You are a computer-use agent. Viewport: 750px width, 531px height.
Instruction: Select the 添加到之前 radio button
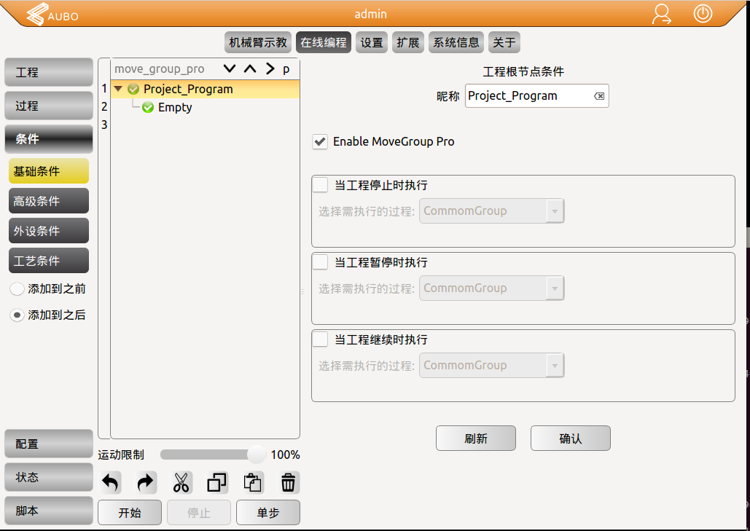pos(16,288)
